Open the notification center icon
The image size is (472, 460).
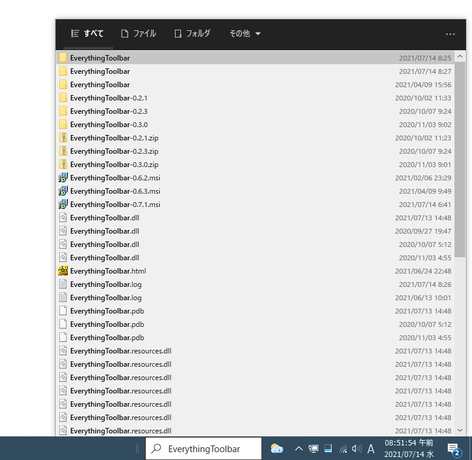pyautogui.click(x=453, y=450)
